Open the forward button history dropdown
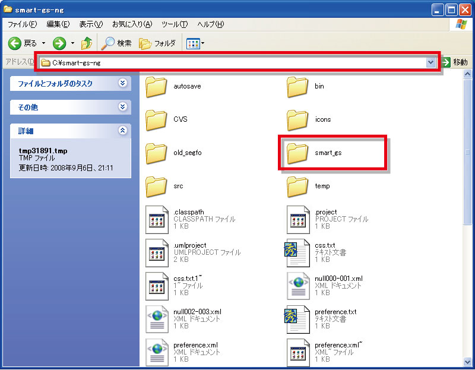475x370 pixels. coord(72,43)
